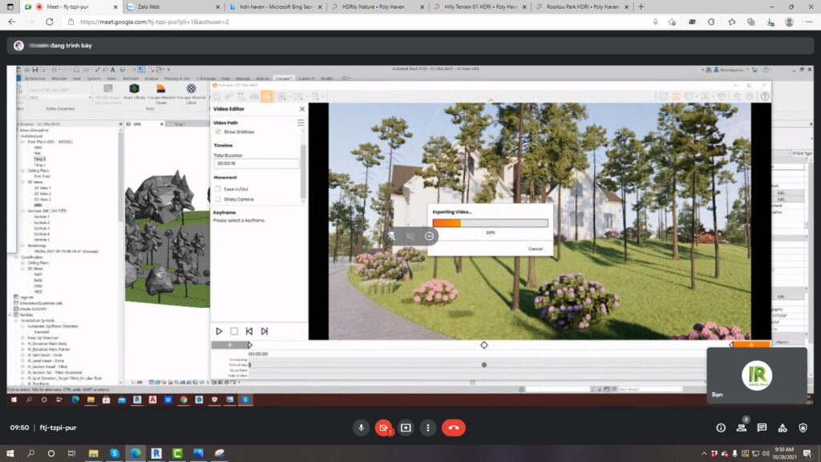Image resolution: width=821 pixels, height=462 pixels.
Task: Open Meet's more options three-dot menu
Action: [x=429, y=428]
